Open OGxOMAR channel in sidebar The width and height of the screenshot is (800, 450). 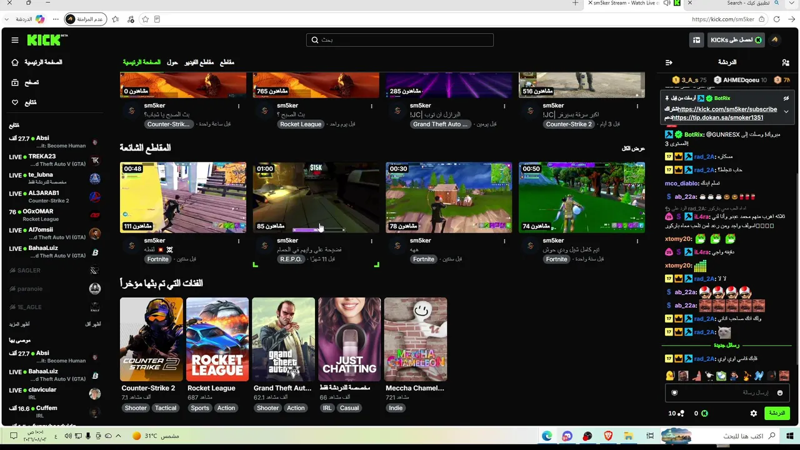coord(55,216)
